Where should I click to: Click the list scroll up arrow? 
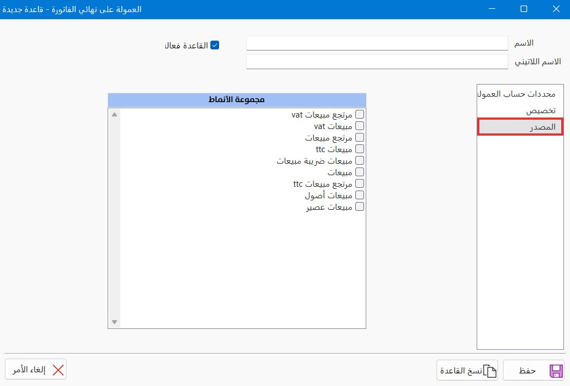click(x=115, y=115)
